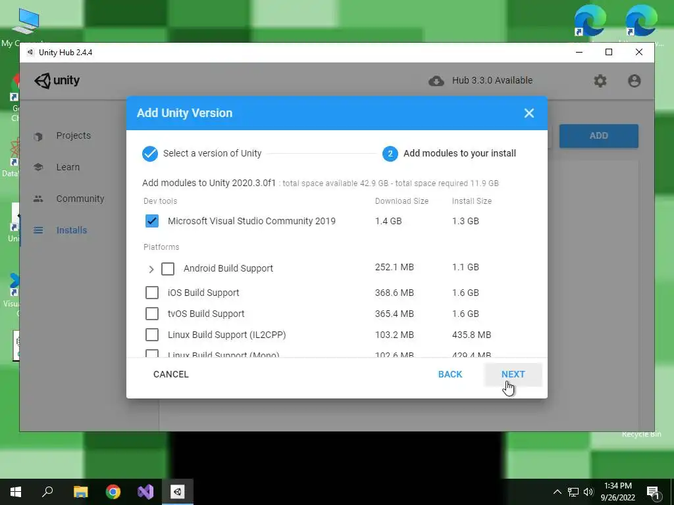Open taskbar search magnifier
This screenshot has width=674, height=505.
click(47, 492)
